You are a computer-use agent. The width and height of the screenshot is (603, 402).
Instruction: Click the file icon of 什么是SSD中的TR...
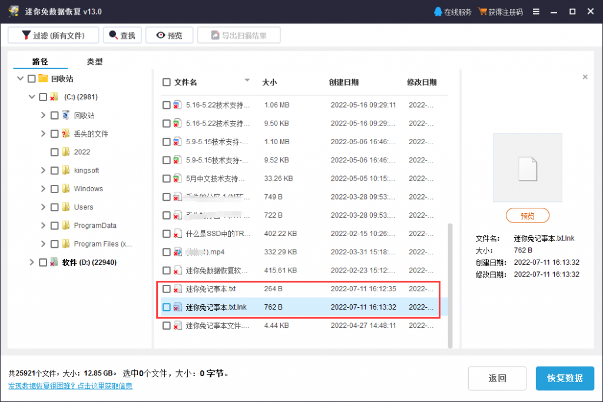pos(177,234)
